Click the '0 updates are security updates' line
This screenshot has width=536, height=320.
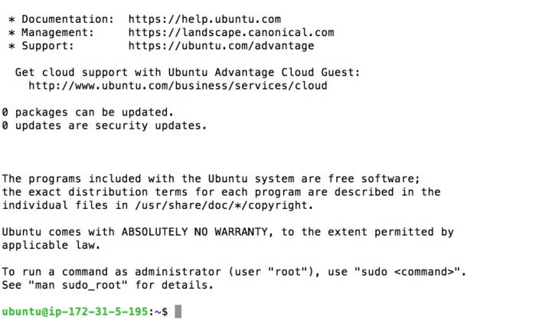[x=104, y=126]
